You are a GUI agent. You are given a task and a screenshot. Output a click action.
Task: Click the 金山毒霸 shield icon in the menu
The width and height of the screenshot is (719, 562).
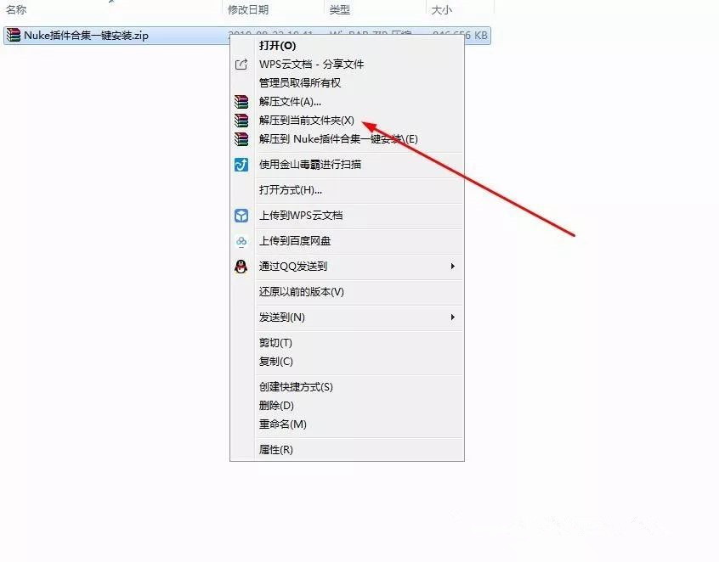pyautogui.click(x=241, y=165)
